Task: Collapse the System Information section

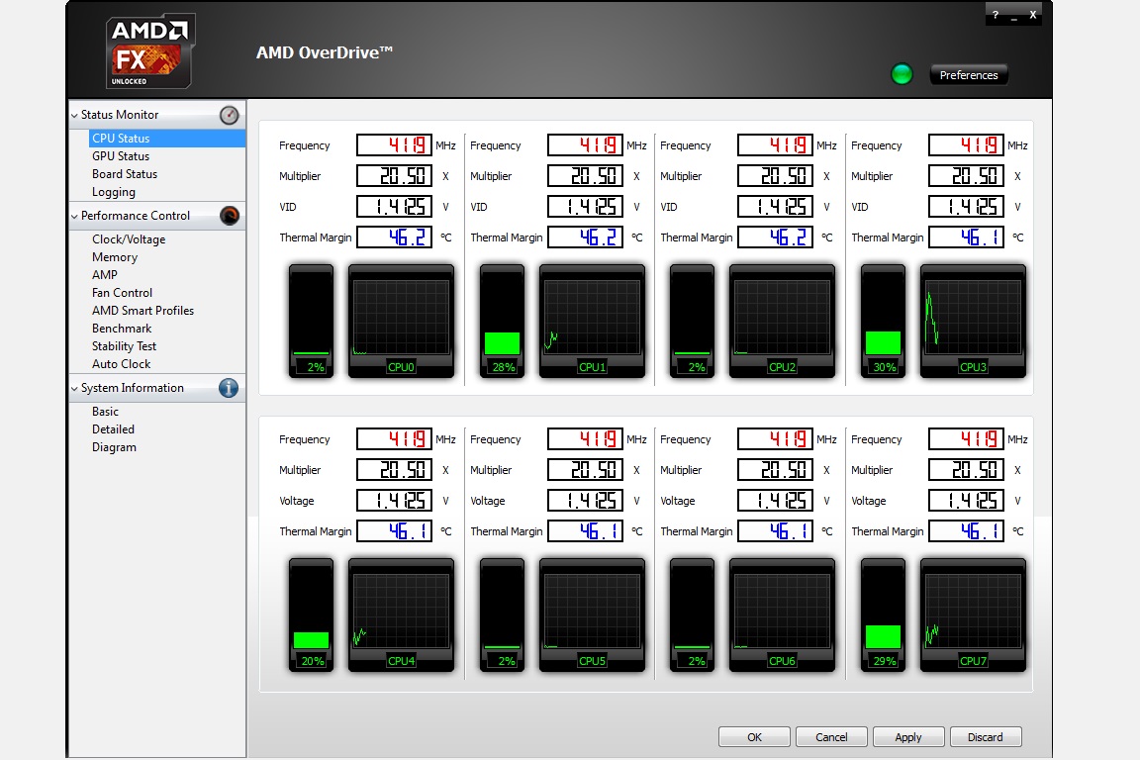Action: (x=74, y=388)
